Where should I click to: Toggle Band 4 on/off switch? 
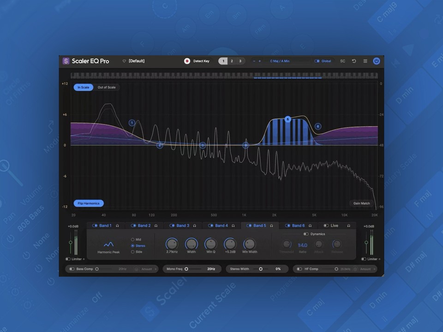[210, 225]
